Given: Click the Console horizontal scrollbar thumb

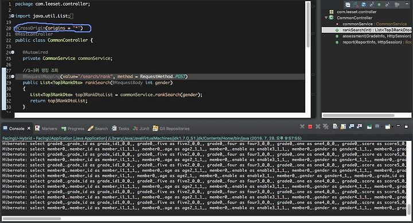Looking at the screenshot, I should pyautogui.click(x=32, y=218).
